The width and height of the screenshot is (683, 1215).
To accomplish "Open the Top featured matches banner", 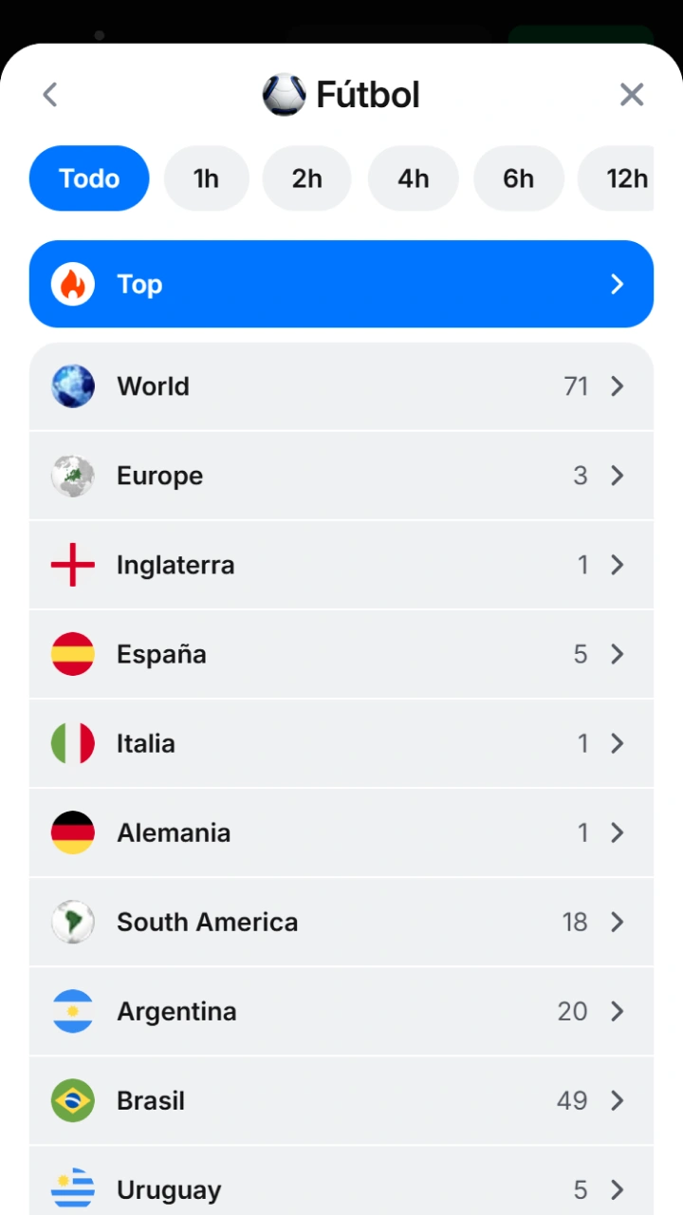I will click(x=341, y=284).
